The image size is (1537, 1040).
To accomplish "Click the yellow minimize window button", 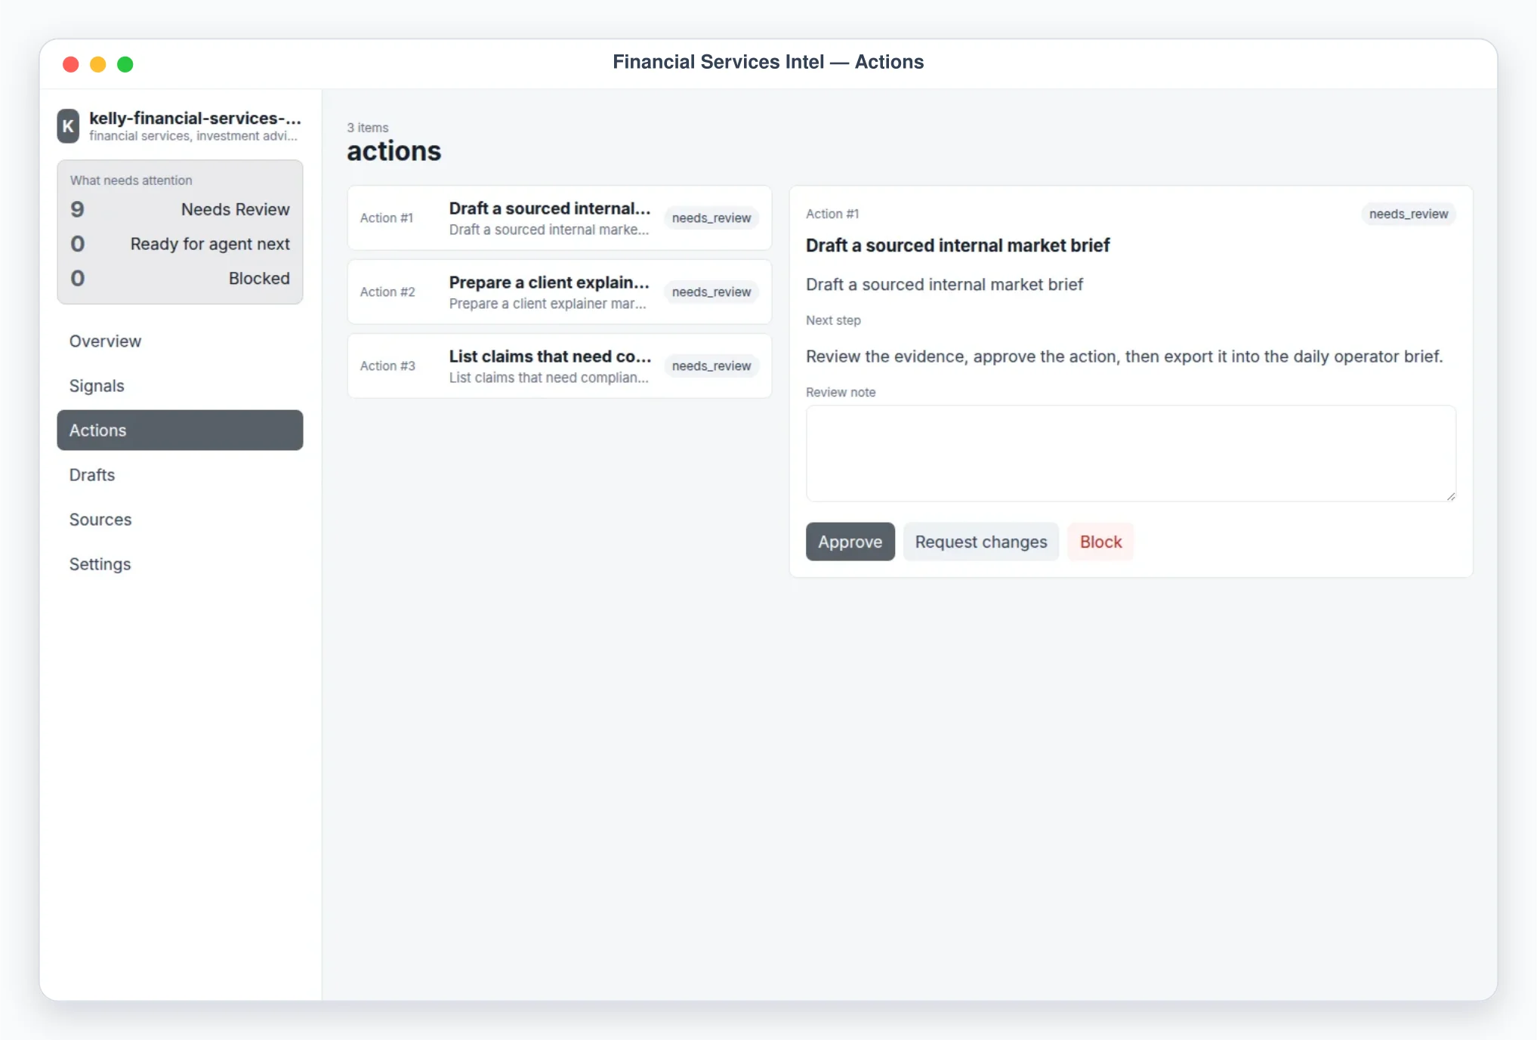I will [98, 64].
